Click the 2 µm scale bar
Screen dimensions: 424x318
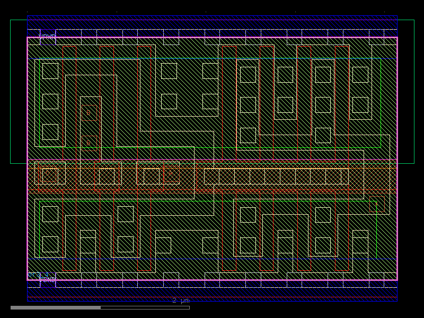[x=180, y=301]
